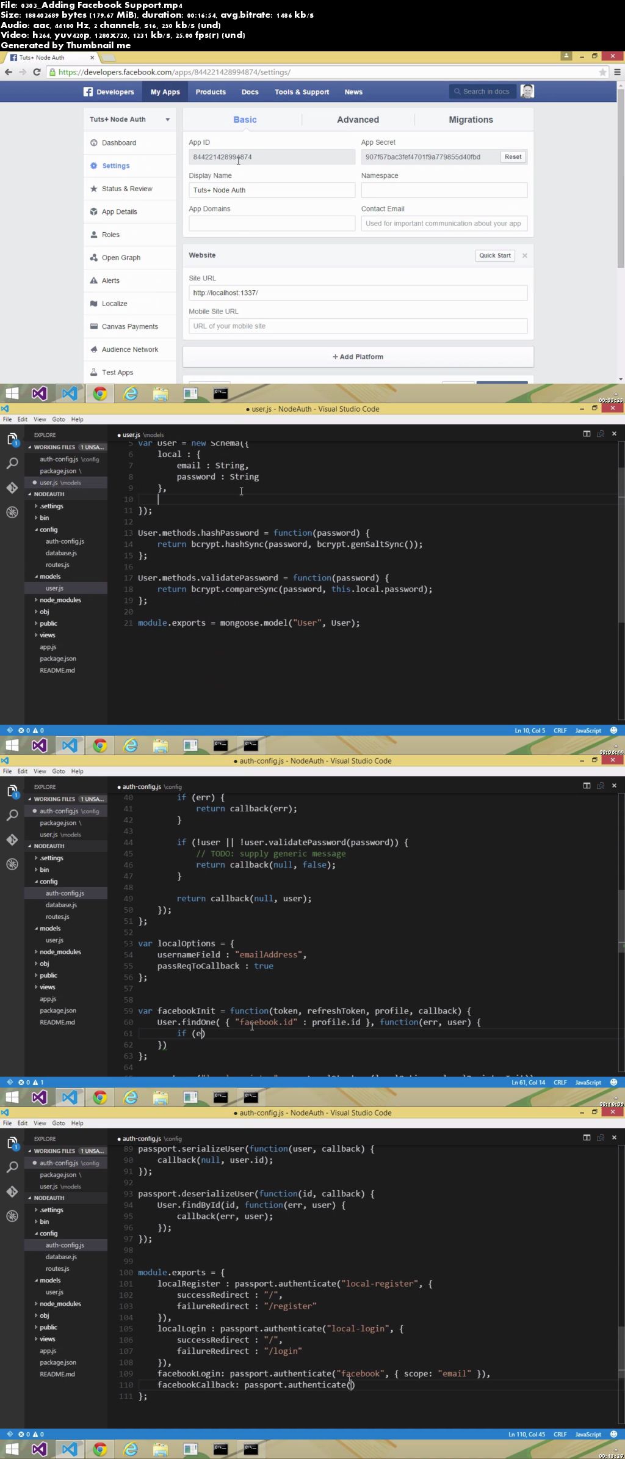Image resolution: width=625 pixels, height=1459 pixels.
Task: Open Search icon in user.js VS Code window
Action: 12,464
